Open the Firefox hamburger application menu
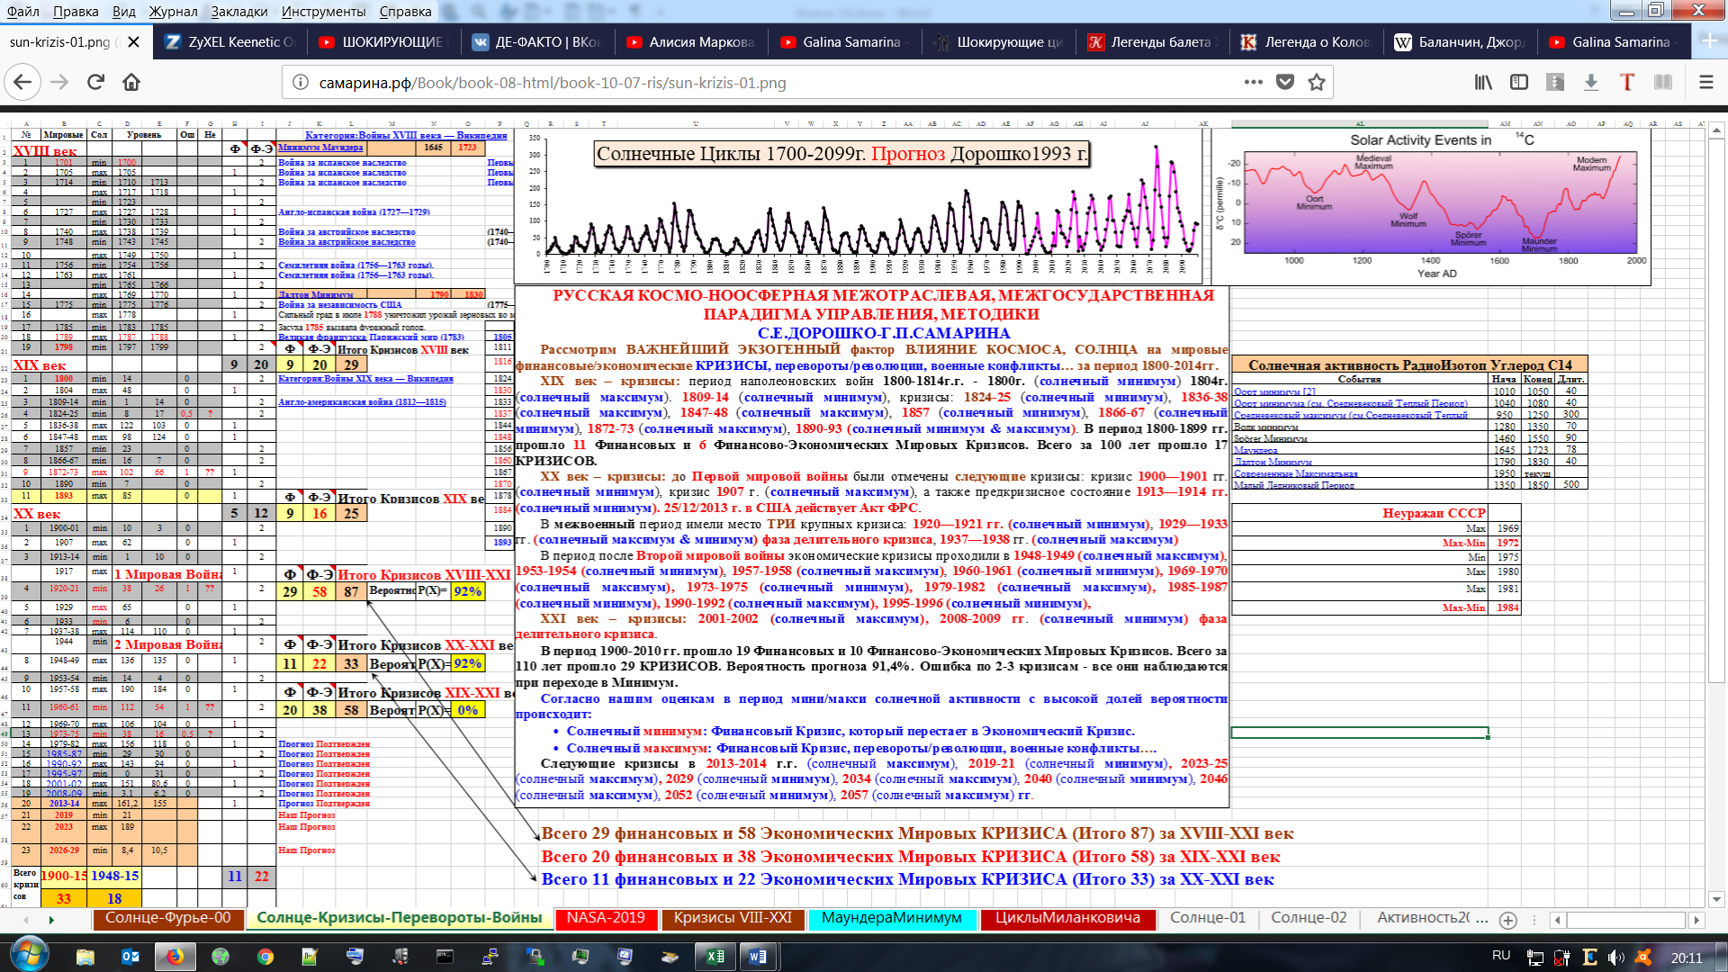Image resolution: width=1728 pixels, height=972 pixels. coord(1705,82)
